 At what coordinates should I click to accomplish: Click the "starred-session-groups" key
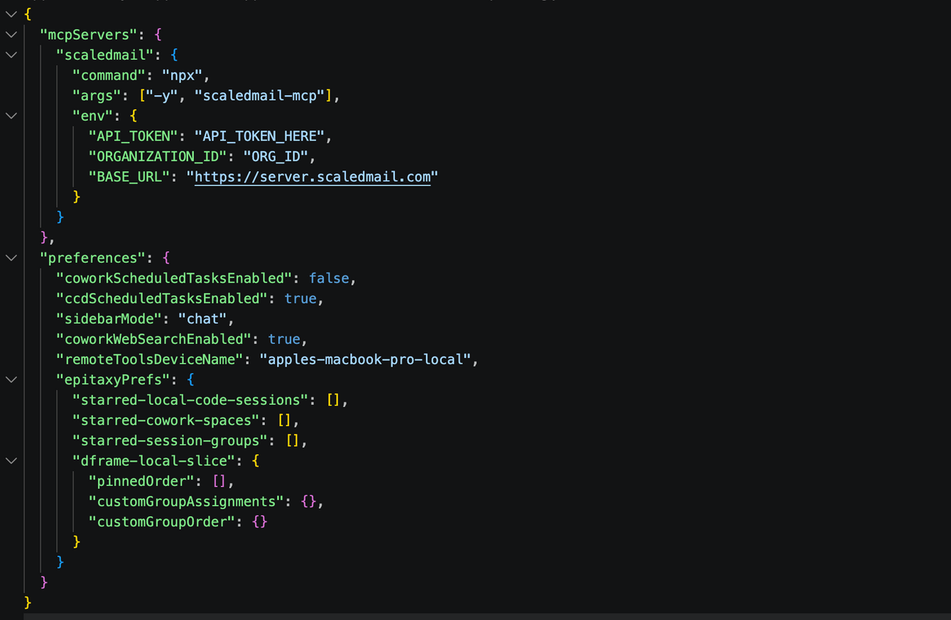pos(170,441)
